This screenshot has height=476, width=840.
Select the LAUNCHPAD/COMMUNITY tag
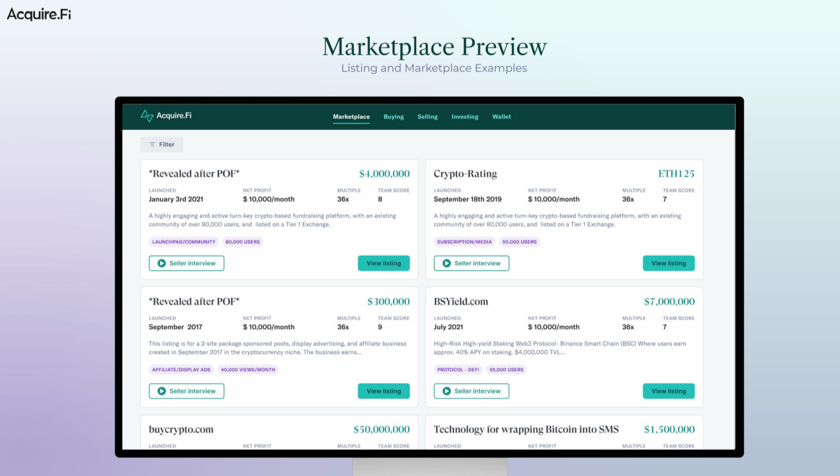click(x=184, y=242)
